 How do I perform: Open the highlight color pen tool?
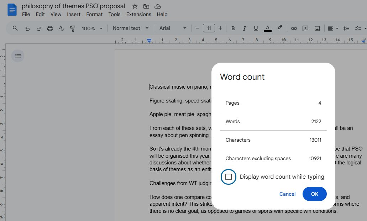click(280, 28)
